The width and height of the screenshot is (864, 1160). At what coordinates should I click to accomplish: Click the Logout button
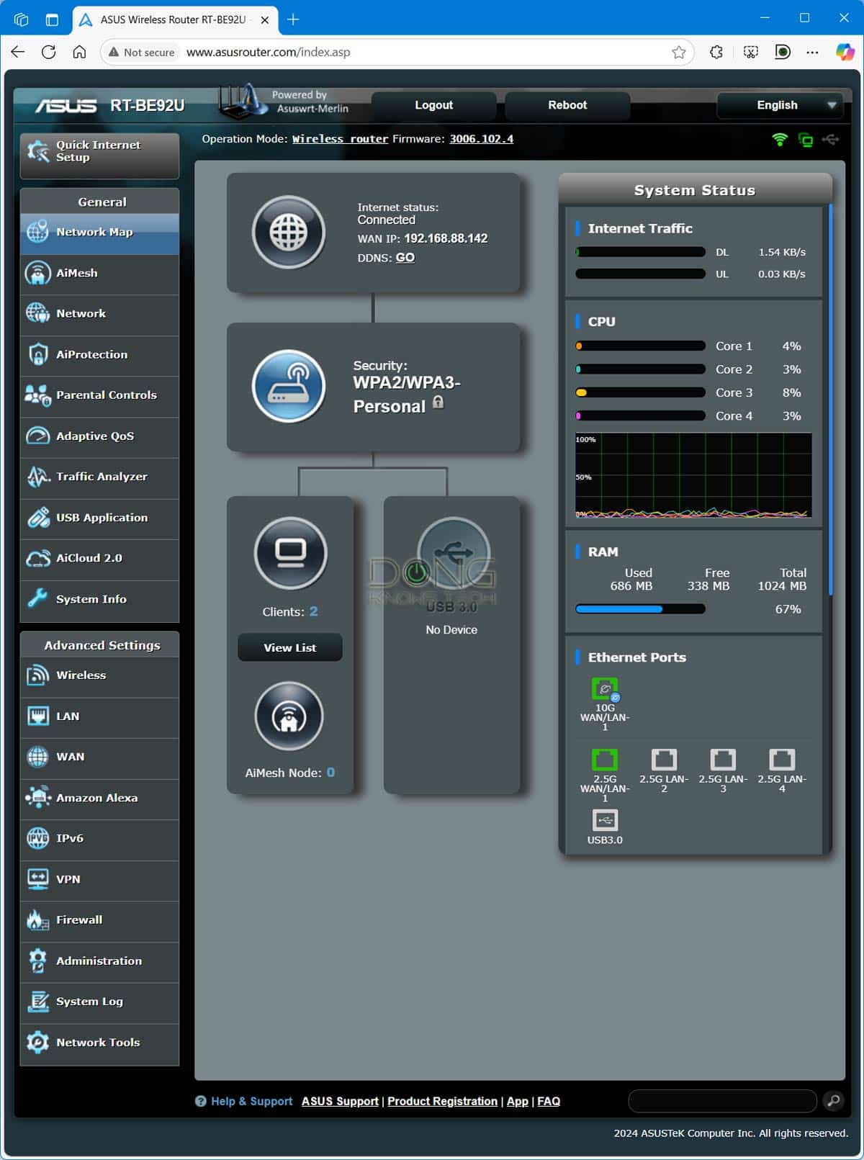point(434,105)
